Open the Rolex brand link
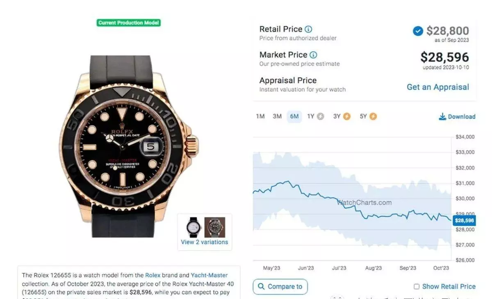The image size is (492, 299). 153,275
